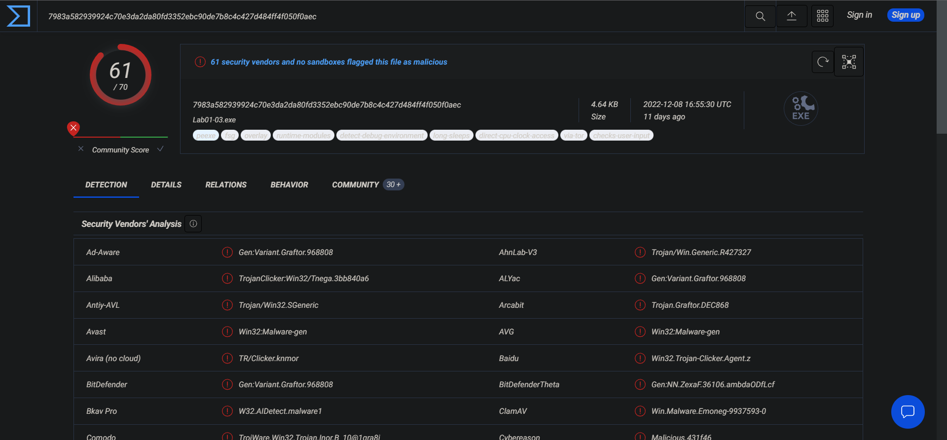Select the checks-user-input tag
This screenshot has height=440, width=947.
[x=621, y=135]
